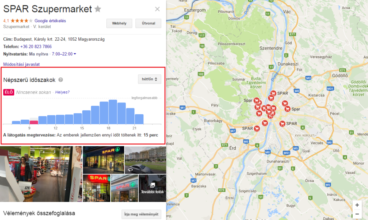Select the southwest SPAR shopping cart pin
This screenshot has height=220, width=368.
tap(256, 128)
